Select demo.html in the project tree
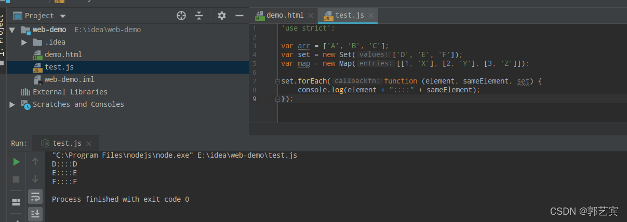 [x=63, y=54]
